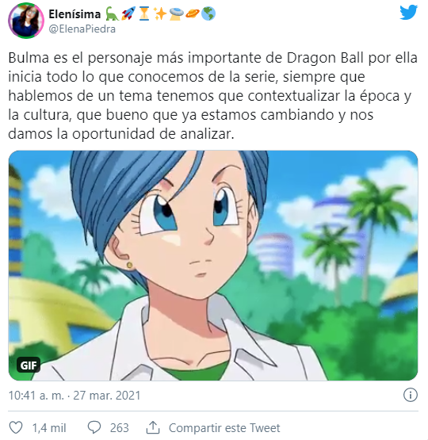Open the @ElenaPiedra handle link
Viewport: 428px width, 440px height.
[x=82, y=29]
